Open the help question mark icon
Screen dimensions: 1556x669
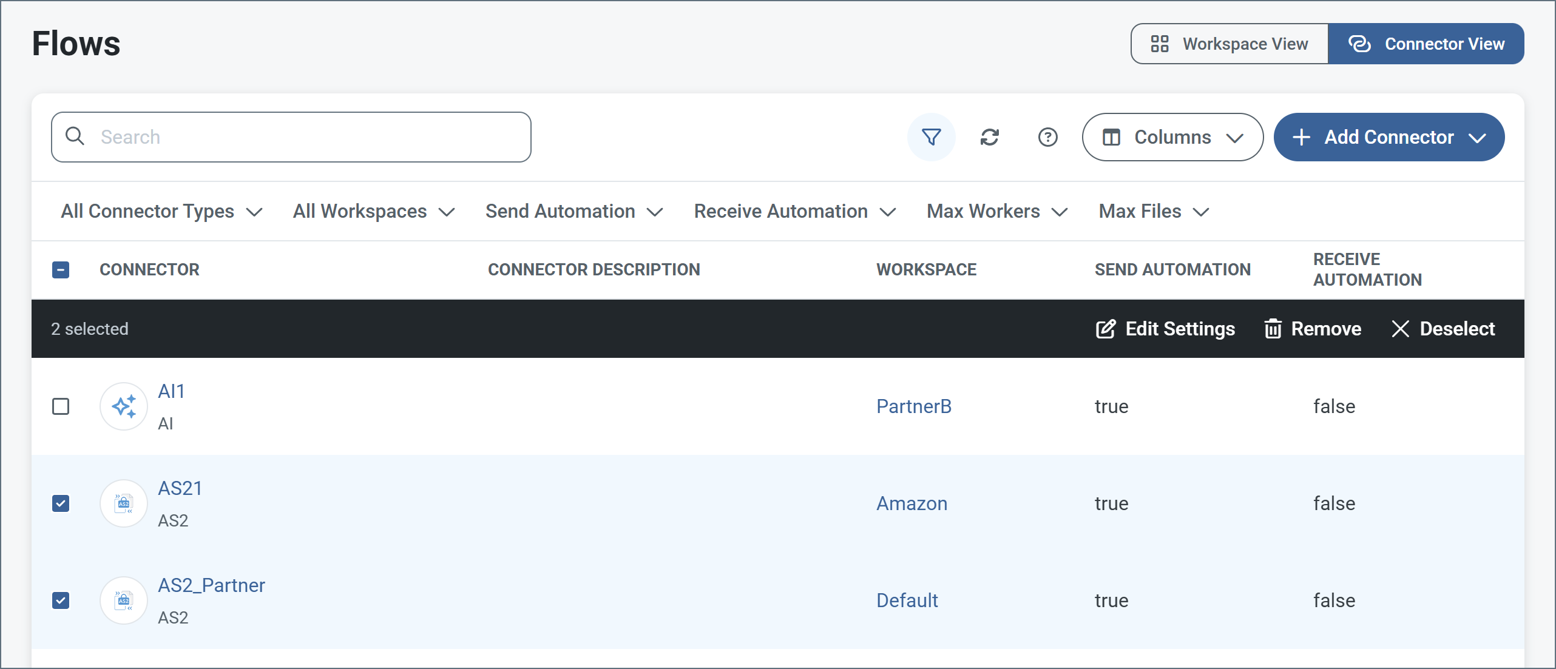click(x=1047, y=137)
